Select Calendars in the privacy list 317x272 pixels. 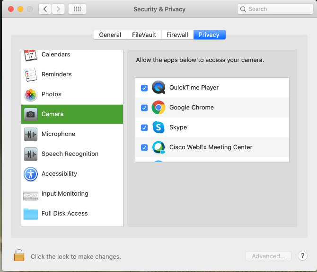(x=72, y=54)
